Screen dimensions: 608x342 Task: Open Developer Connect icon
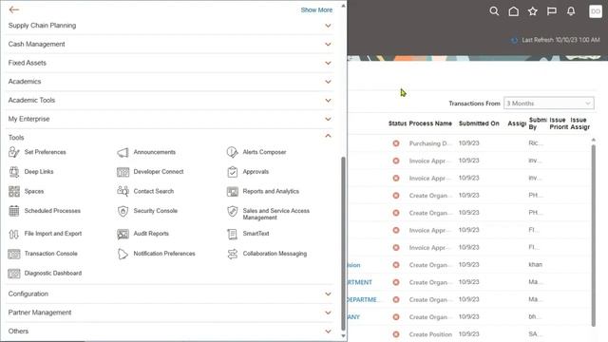[123, 172]
